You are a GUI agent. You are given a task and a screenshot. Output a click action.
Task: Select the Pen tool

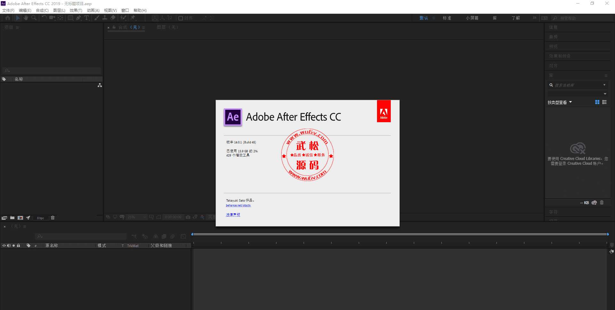pyautogui.click(x=78, y=18)
